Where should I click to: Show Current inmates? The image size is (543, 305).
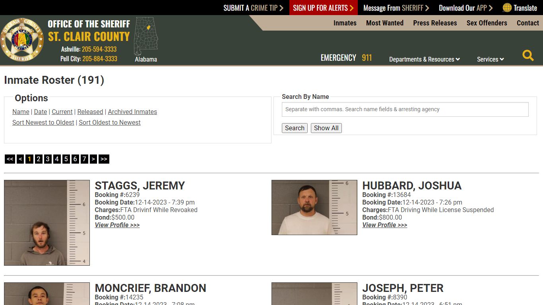[62, 112]
